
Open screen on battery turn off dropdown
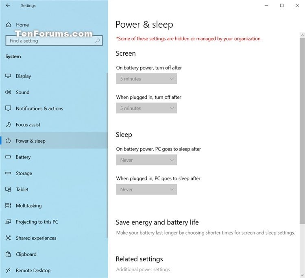(146, 79)
